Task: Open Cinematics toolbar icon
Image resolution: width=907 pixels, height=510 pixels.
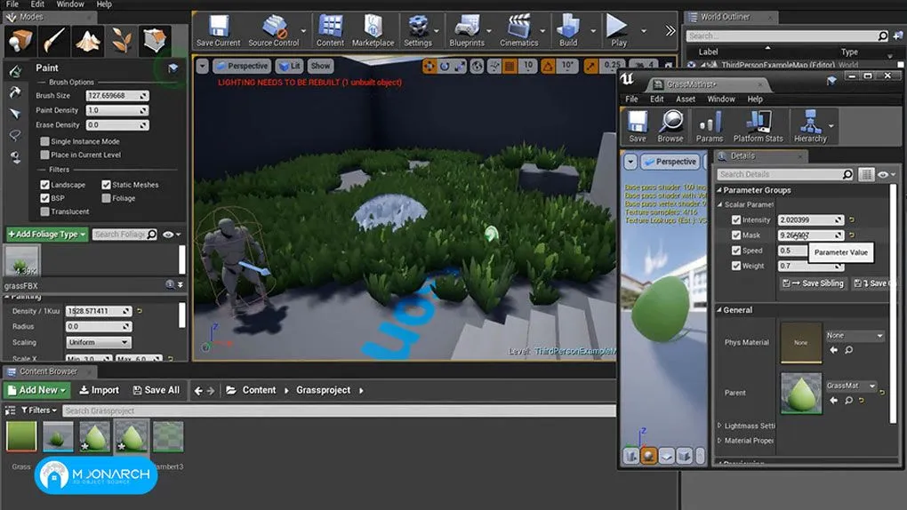Action: (519, 30)
